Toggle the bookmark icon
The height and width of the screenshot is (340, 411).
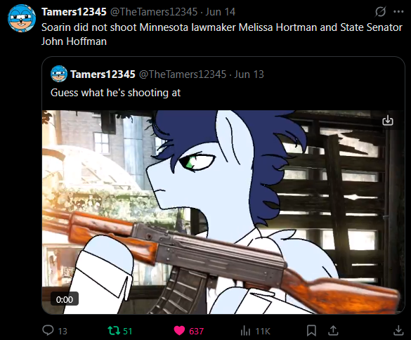tap(311, 331)
